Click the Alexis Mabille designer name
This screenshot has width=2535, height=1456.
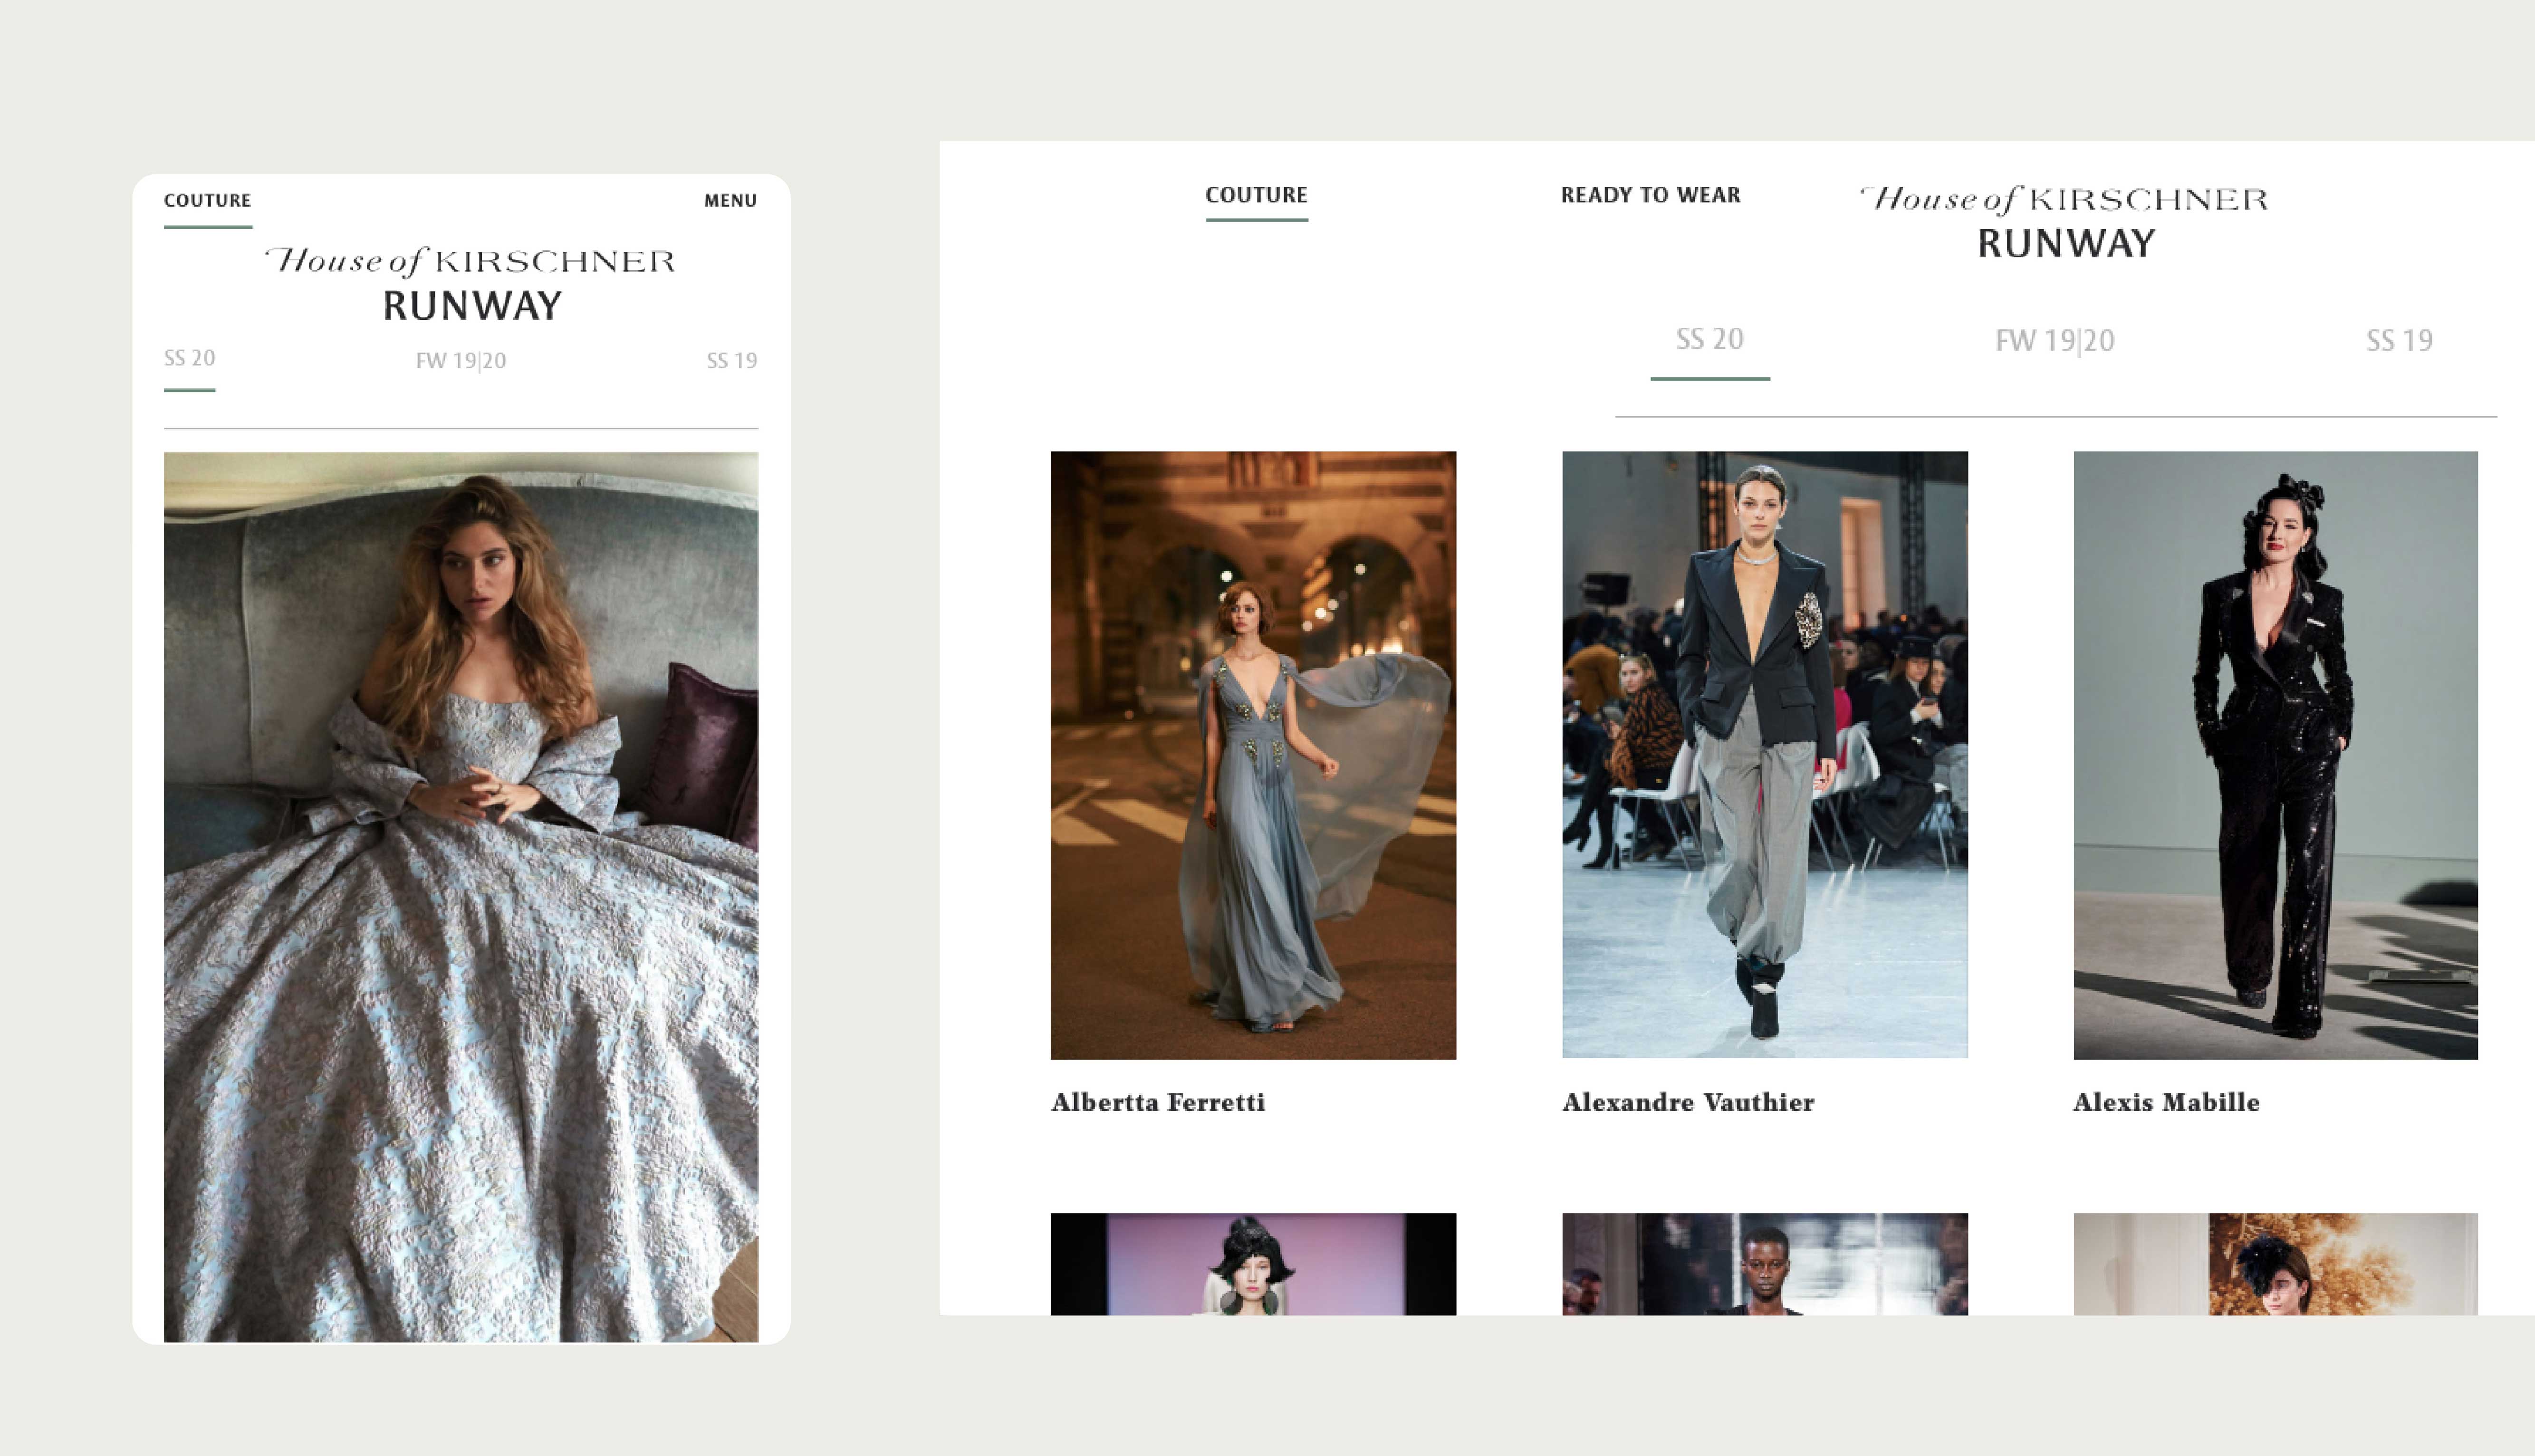click(2166, 1102)
